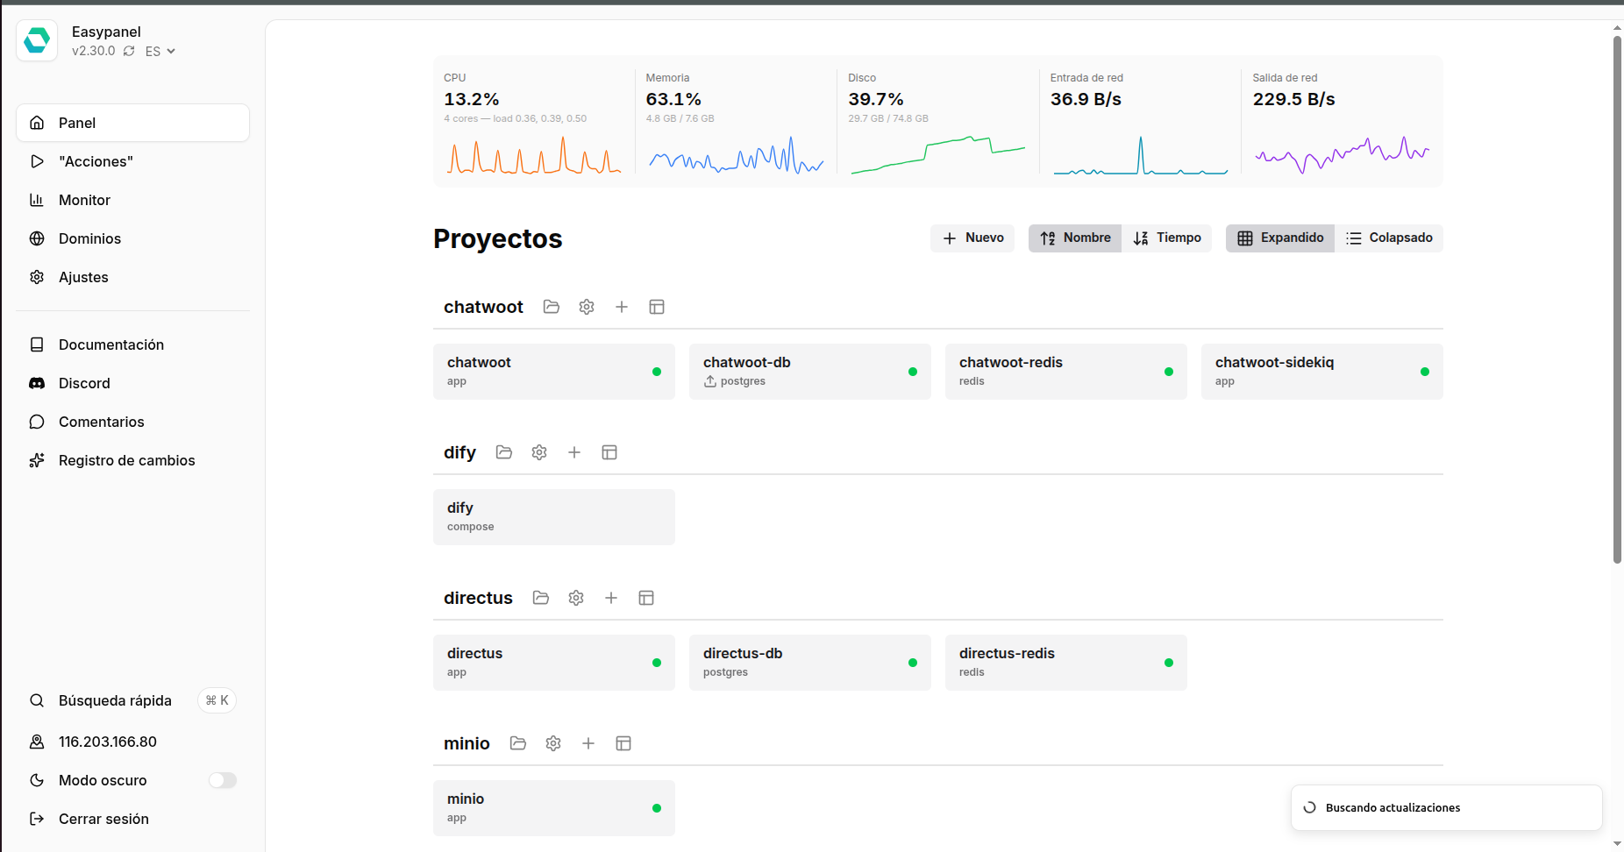Open Búsqueda rápida search
This screenshot has width=1624, height=852.
click(132, 700)
